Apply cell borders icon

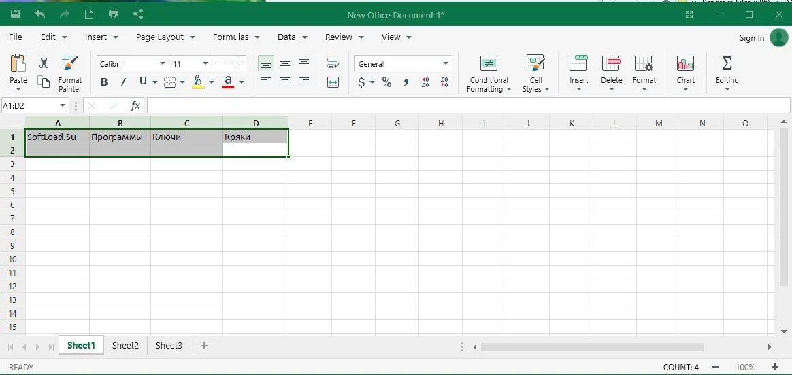click(169, 82)
